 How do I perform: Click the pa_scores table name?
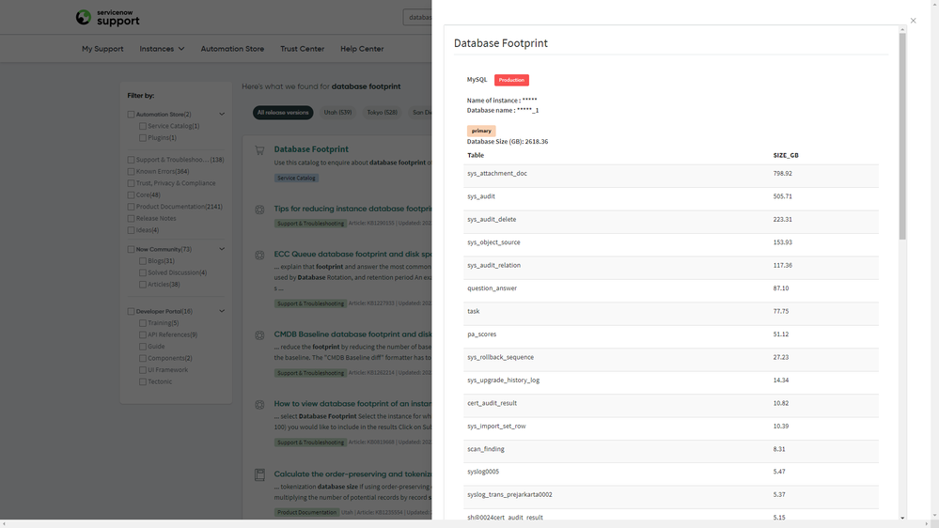[x=481, y=334]
